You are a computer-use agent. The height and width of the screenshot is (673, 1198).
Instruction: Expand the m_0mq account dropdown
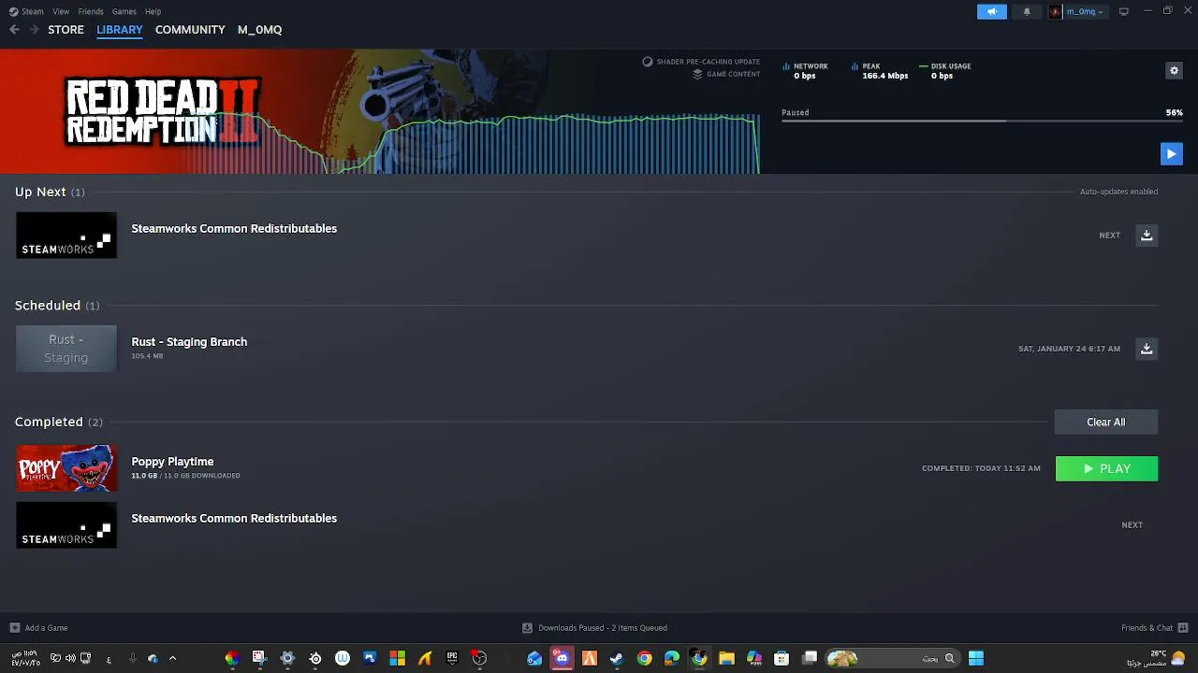pos(1077,11)
